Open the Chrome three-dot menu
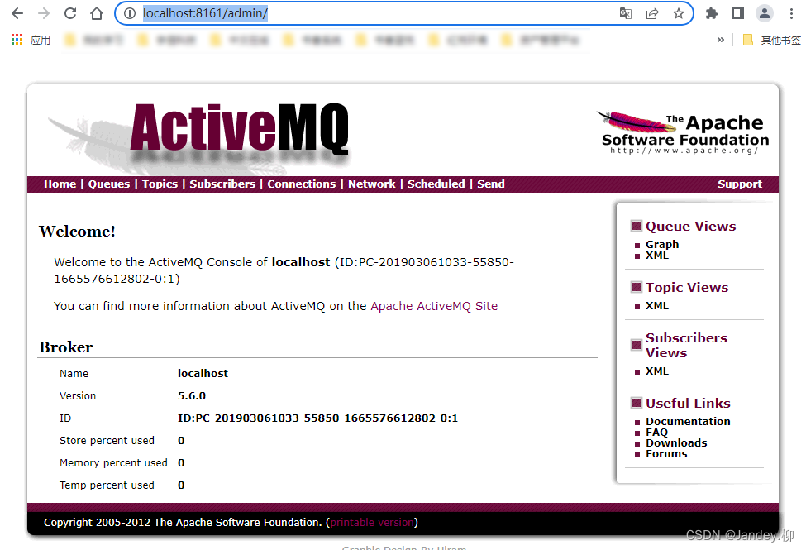The width and height of the screenshot is (806, 550). pos(791,13)
